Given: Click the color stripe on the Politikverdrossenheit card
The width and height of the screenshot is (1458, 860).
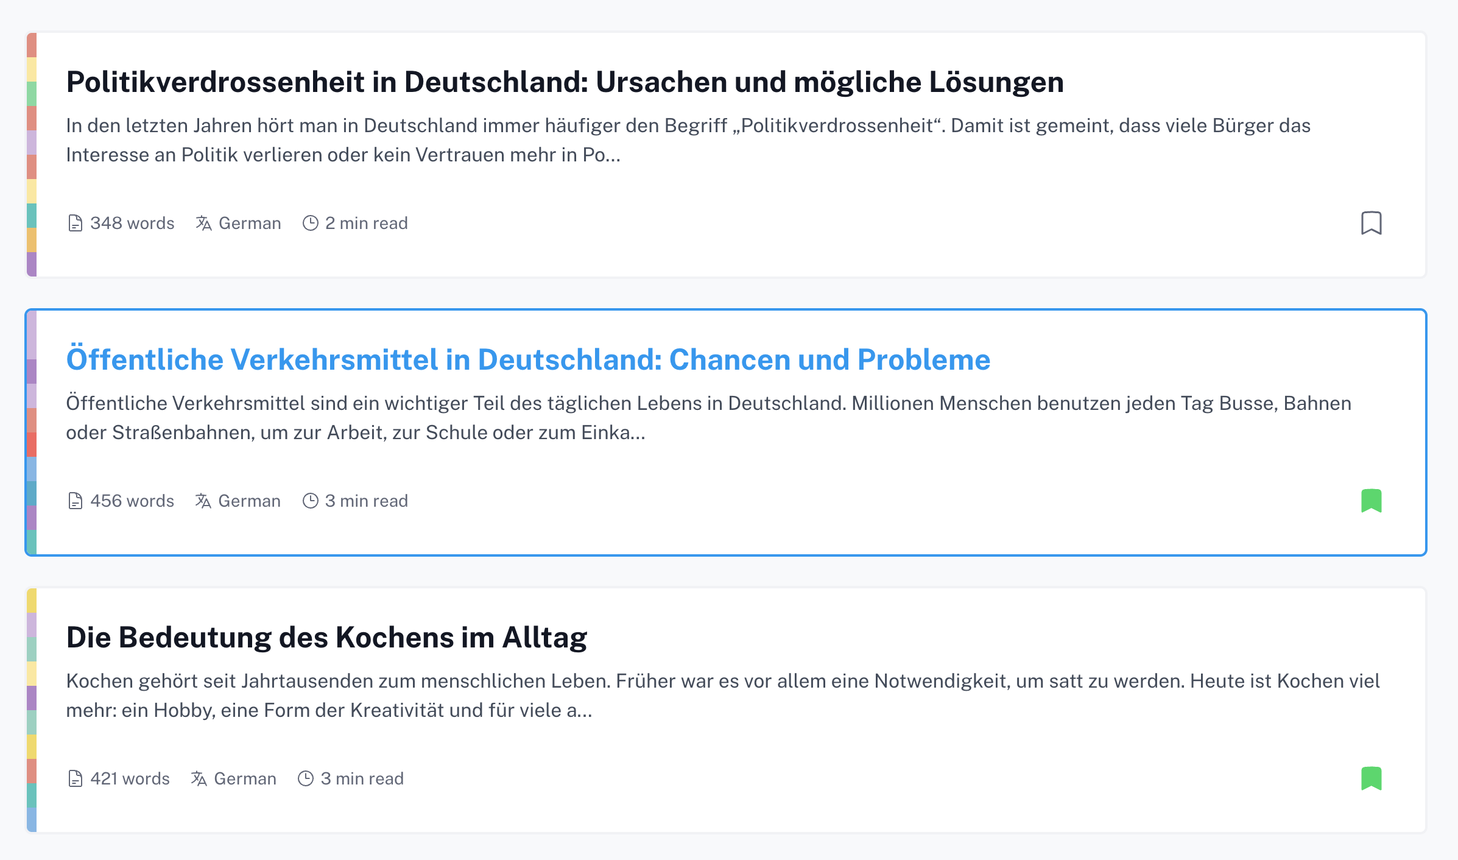Looking at the screenshot, I should 32,155.
